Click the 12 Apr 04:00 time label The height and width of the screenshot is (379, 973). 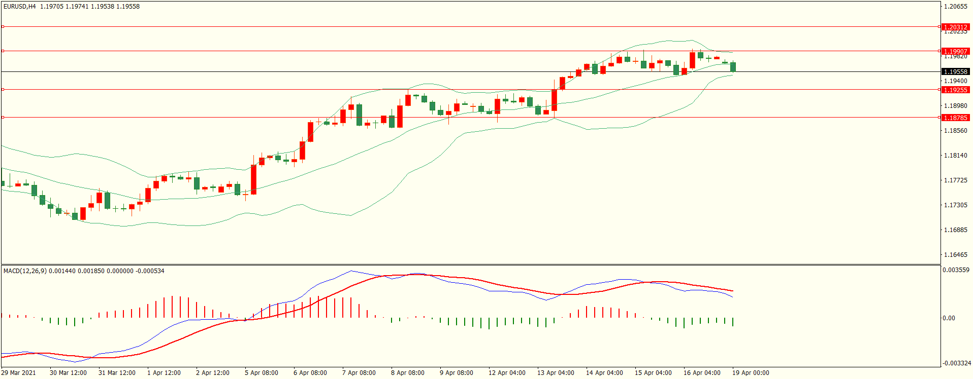tap(507, 373)
